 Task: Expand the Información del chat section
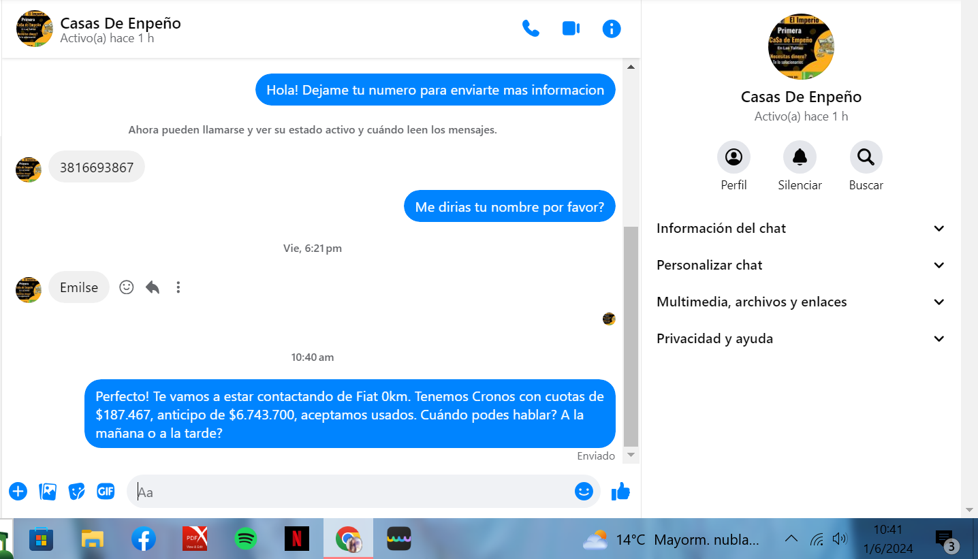(801, 228)
